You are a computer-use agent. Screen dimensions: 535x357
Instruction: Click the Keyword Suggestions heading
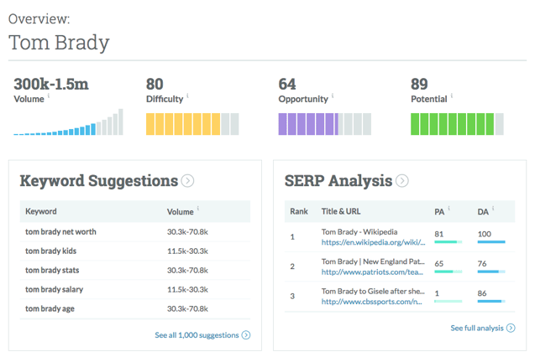99,181
